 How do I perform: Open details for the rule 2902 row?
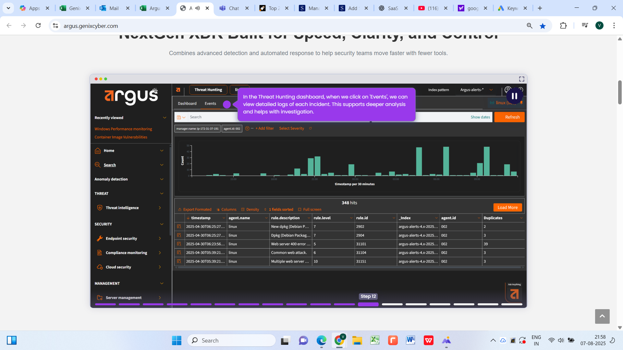pyautogui.click(x=179, y=227)
